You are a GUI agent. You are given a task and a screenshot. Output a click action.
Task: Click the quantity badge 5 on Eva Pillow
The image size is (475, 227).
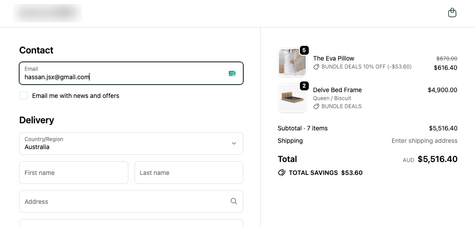click(304, 50)
